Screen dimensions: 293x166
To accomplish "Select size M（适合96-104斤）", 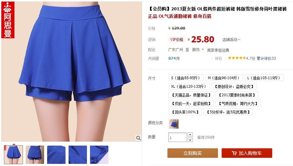I will (224, 78).
